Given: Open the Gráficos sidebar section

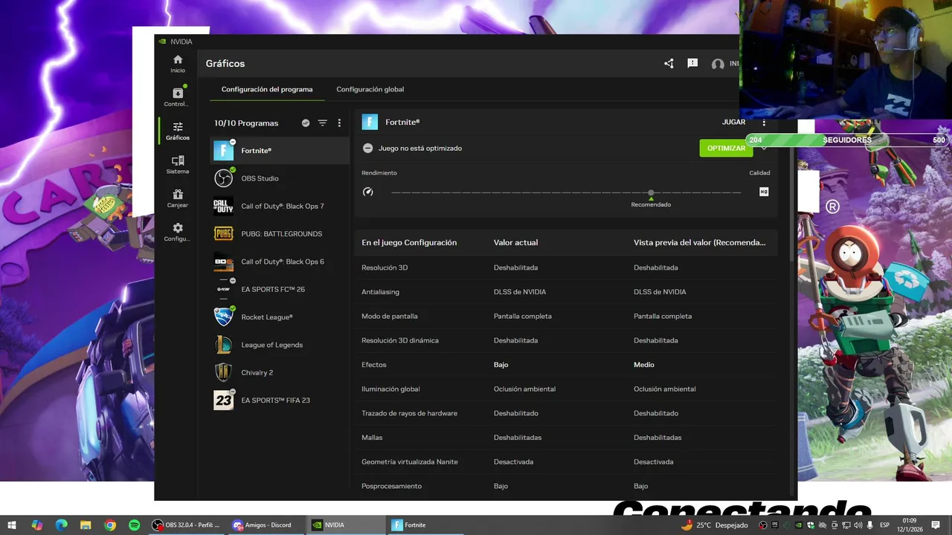Looking at the screenshot, I should pos(178,132).
